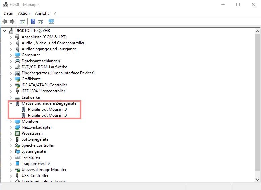Click the DESKTOP-16Q97HR computer icon
The height and width of the screenshot is (190, 261).
[x=11, y=31]
